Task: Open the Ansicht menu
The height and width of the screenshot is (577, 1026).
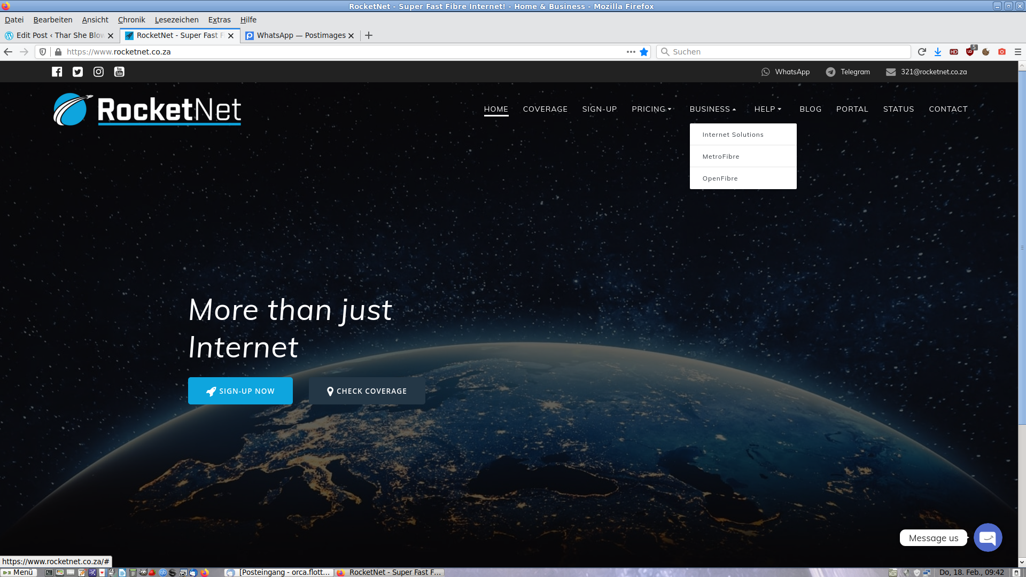Action: click(x=95, y=20)
